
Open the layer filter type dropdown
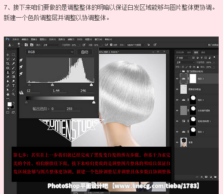pyautogui.click(x=183, y=58)
